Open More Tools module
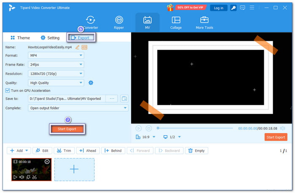Viewport: 295px width, 193px height. (204, 22)
